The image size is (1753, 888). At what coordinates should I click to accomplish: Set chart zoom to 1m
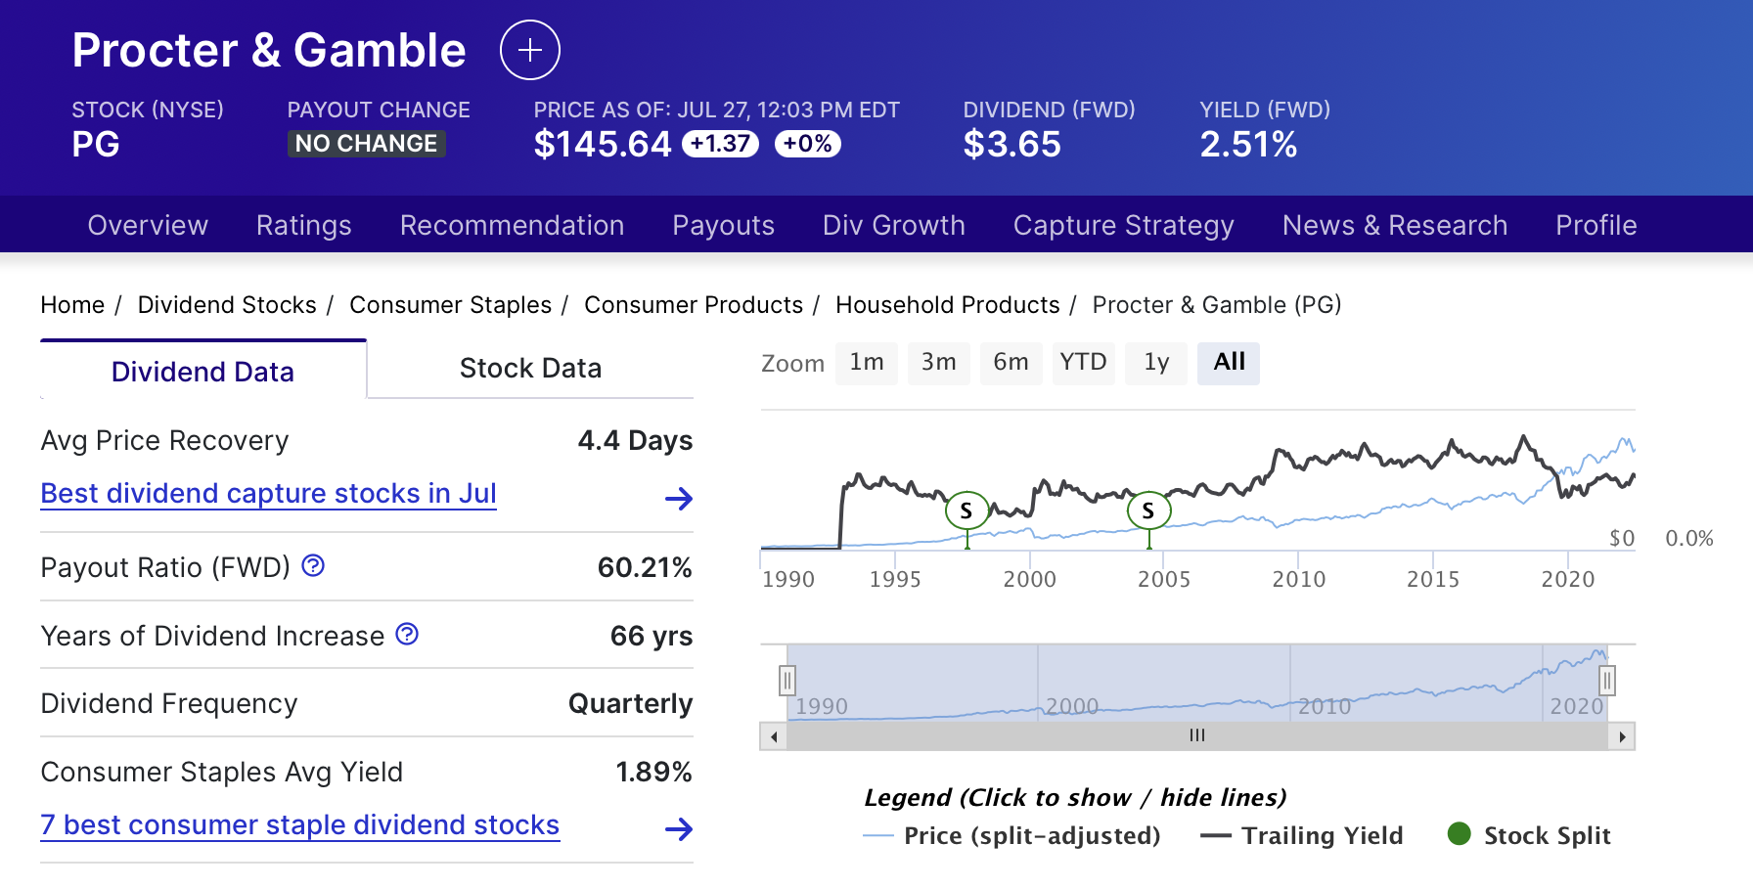[x=867, y=363]
